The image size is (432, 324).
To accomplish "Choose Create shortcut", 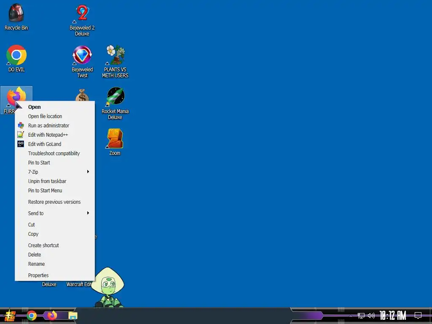I will (x=54, y=246).
